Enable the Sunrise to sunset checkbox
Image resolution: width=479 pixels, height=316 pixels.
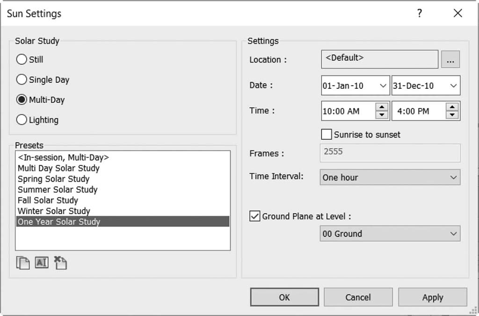(x=326, y=134)
